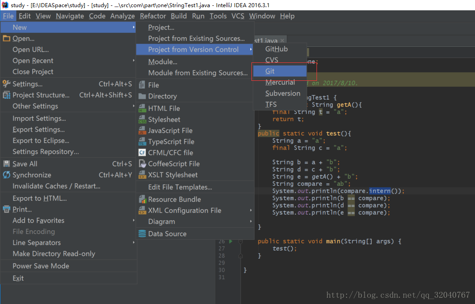Open Settings via the gear icon
The width and height of the screenshot is (475, 304).
(7, 84)
